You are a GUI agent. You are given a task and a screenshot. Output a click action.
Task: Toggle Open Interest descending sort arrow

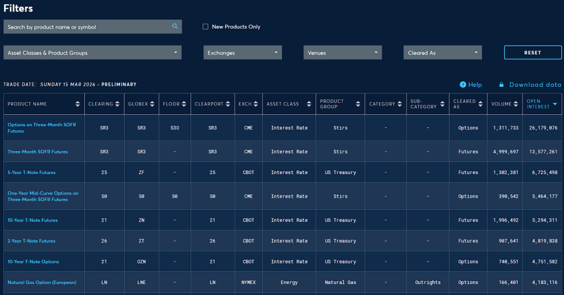[x=555, y=104]
